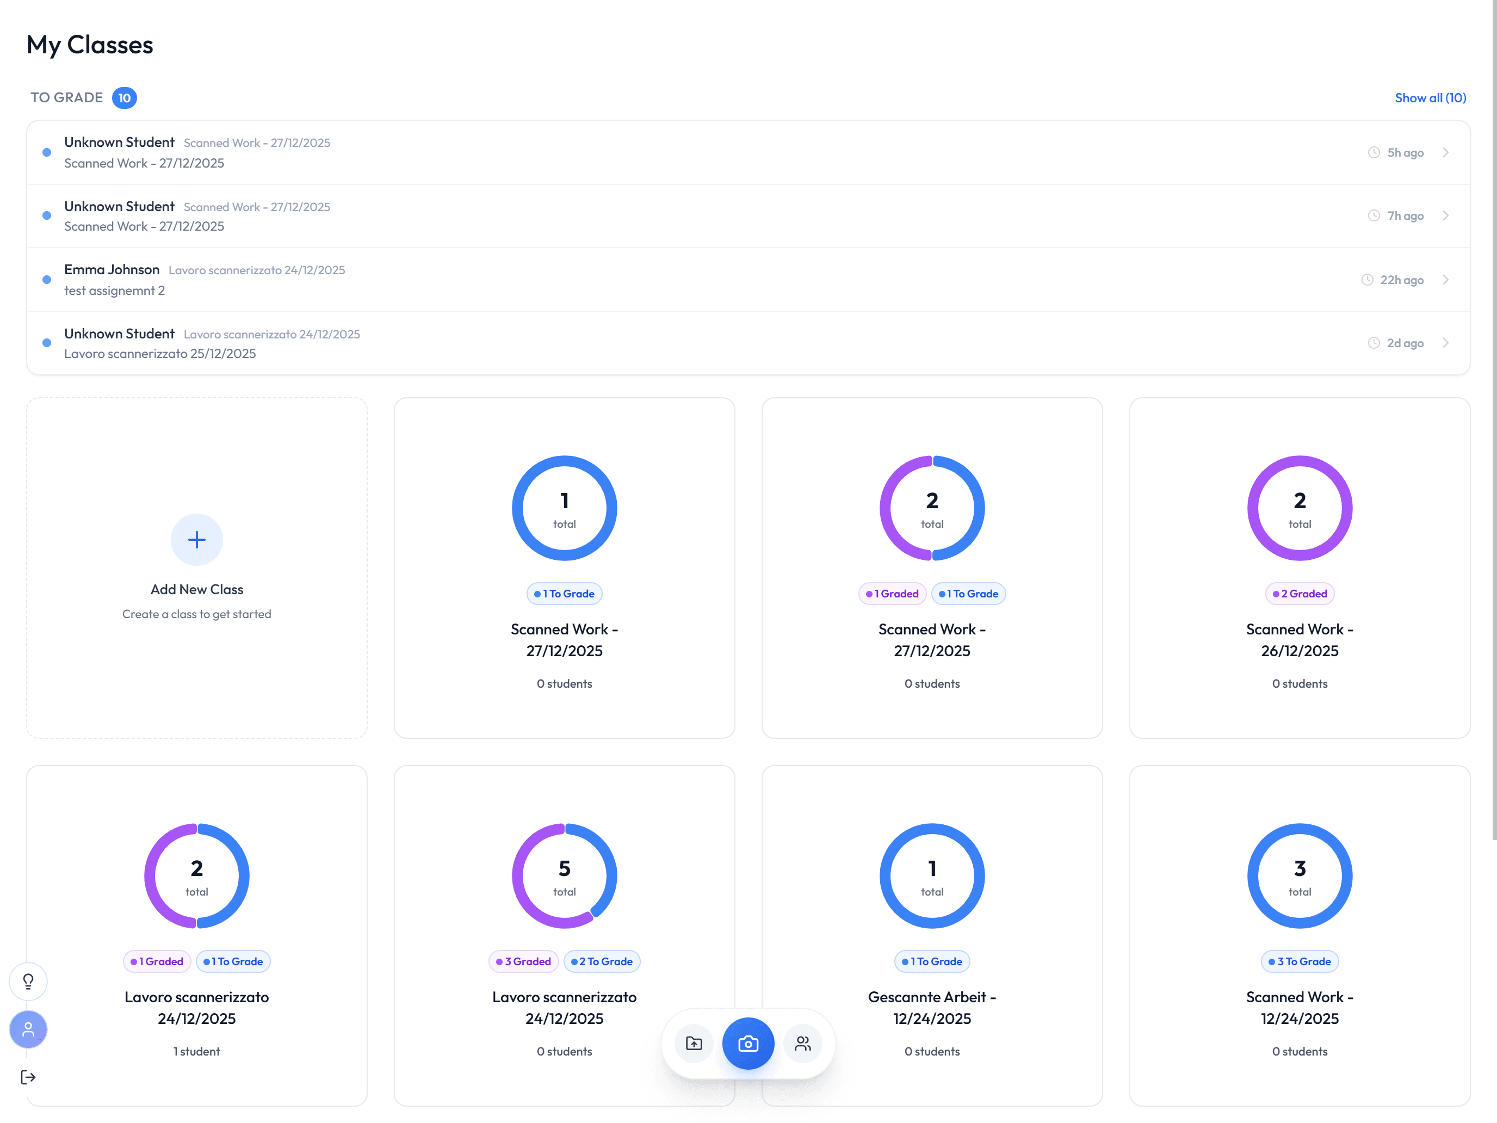The image size is (1497, 1123).
Task: Select the log out icon
Action: 28,1077
